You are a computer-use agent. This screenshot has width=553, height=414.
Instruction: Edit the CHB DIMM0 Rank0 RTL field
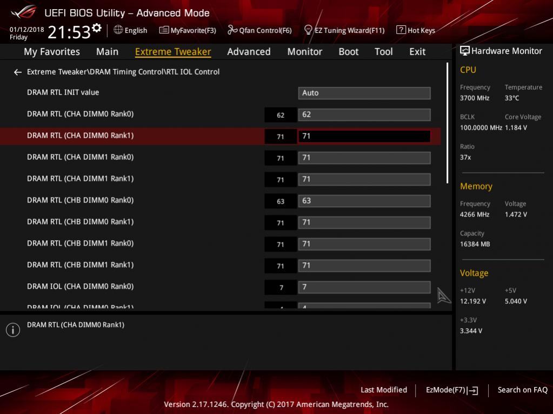point(364,201)
